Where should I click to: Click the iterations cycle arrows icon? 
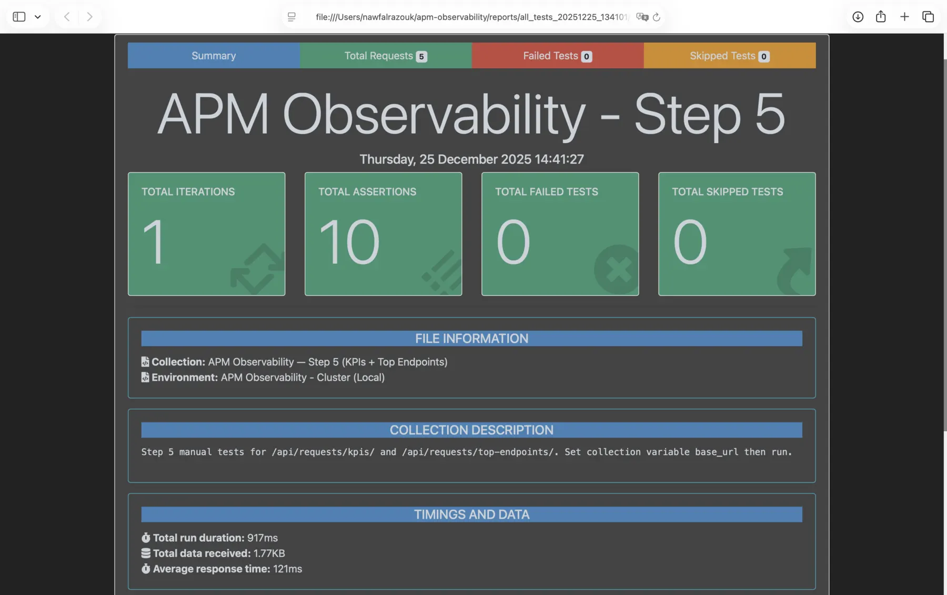[x=257, y=269]
